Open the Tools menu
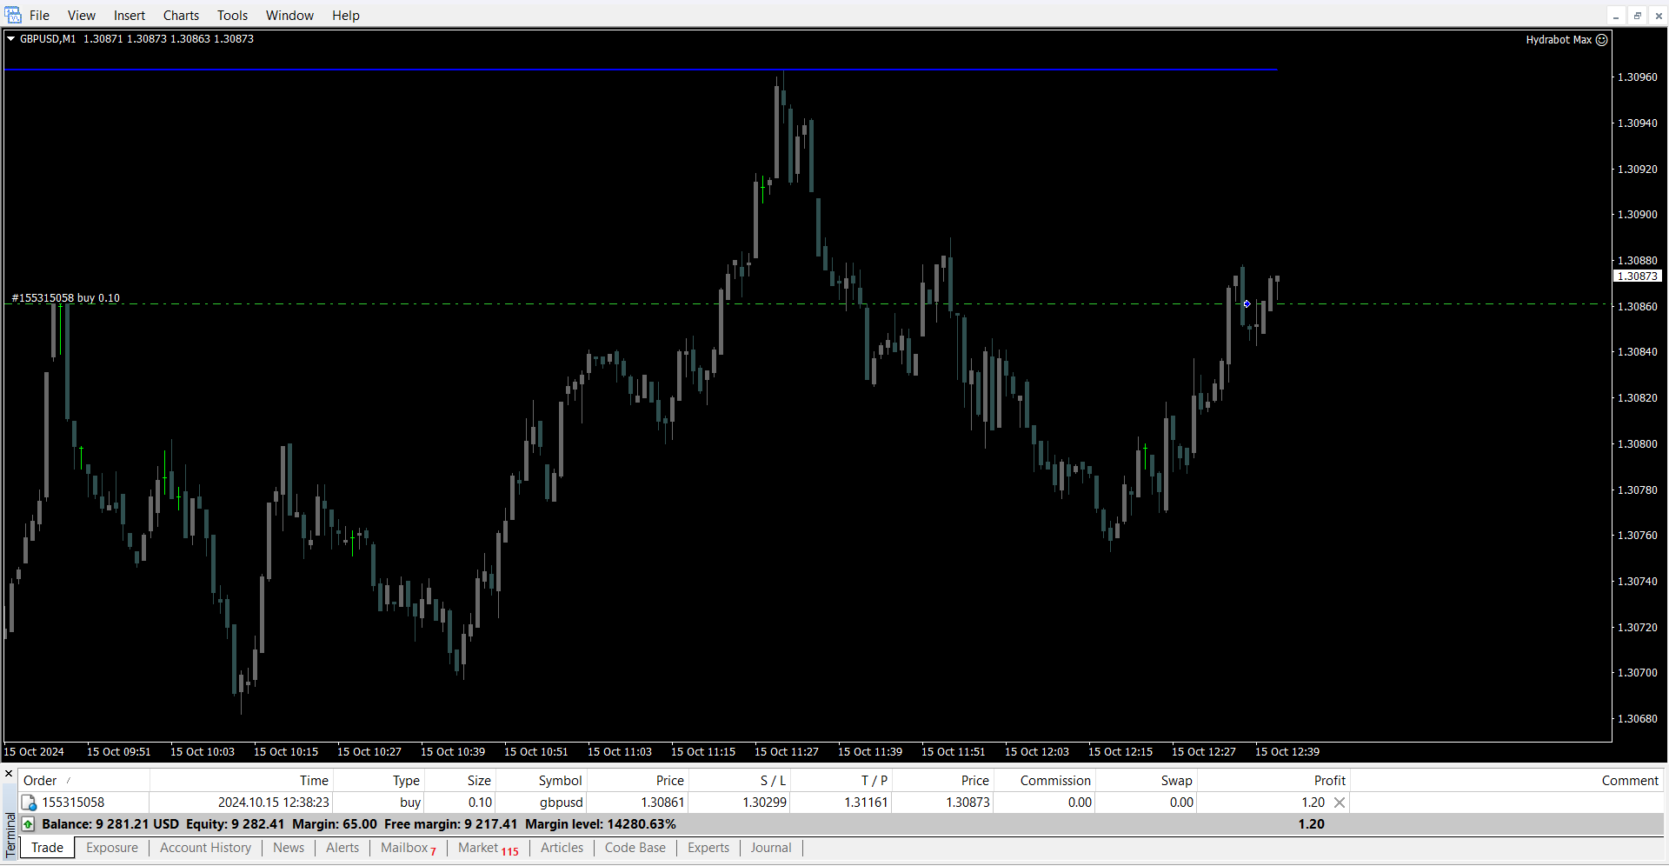Screen dimensions: 1669x866 [x=232, y=16]
